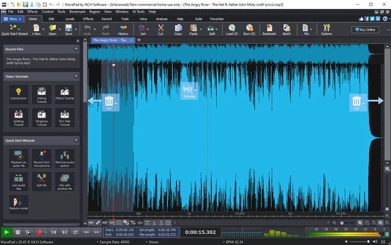Open the Effects Tutorial
Image resolution: width=391 pixels, height=245 pixels.
(65, 93)
